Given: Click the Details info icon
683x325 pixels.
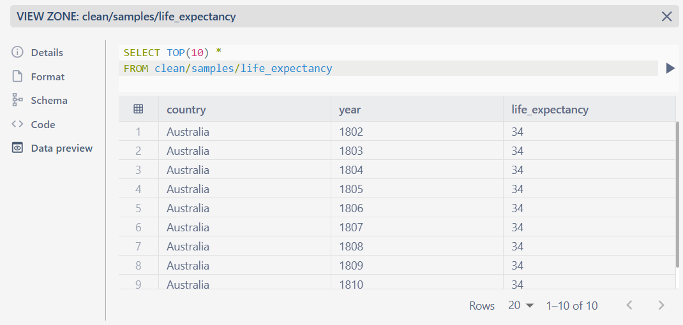Looking at the screenshot, I should click(17, 52).
